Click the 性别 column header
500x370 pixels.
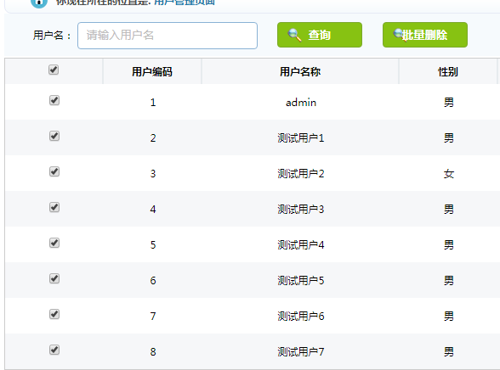coord(448,72)
